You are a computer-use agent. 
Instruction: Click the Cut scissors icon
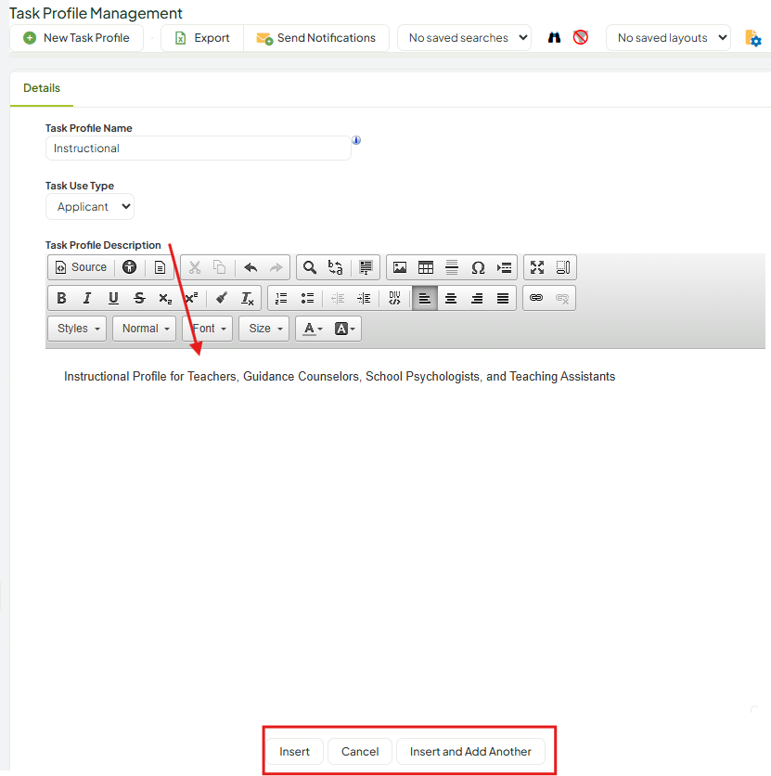point(195,267)
